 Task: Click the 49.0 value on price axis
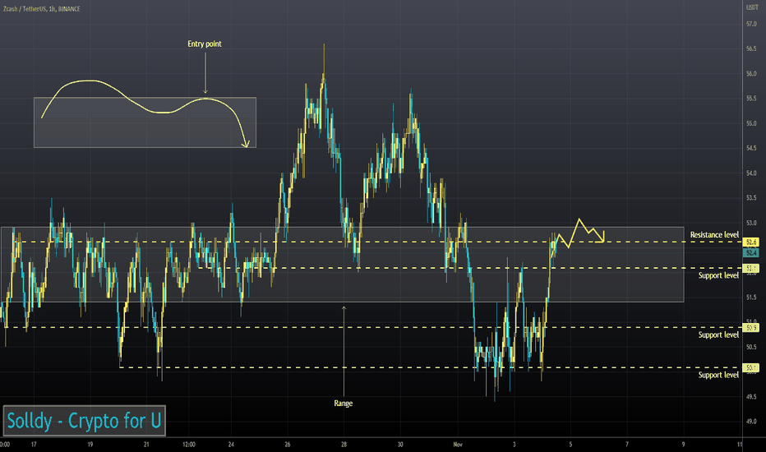coord(751,422)
